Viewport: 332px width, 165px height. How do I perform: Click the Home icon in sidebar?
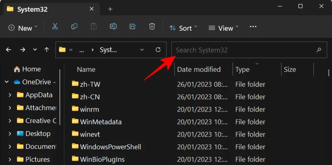(x=17, y=69)
